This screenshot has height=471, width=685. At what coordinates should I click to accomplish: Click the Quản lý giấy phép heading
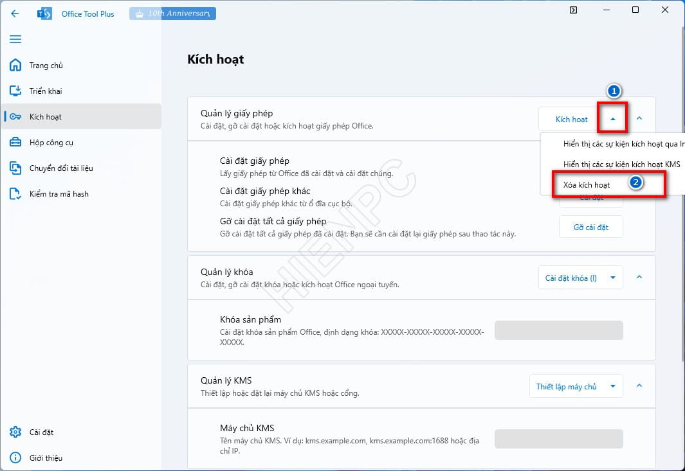(237, 114)
